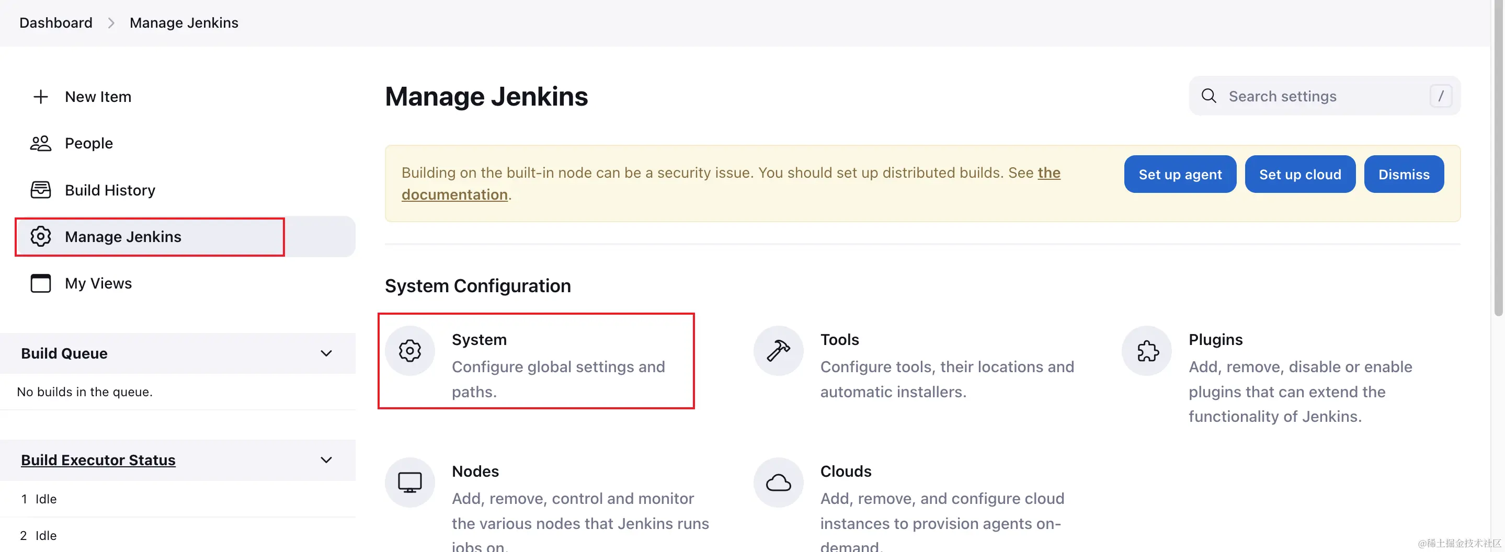
Task: Click the Build History inbox icon
Action: click(40, 190)
